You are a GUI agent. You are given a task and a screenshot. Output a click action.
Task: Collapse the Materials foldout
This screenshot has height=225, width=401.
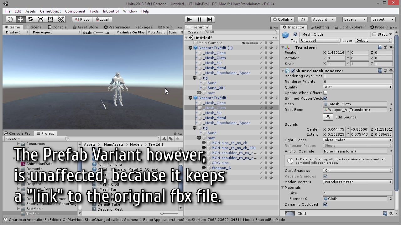[x=283, y=187]
